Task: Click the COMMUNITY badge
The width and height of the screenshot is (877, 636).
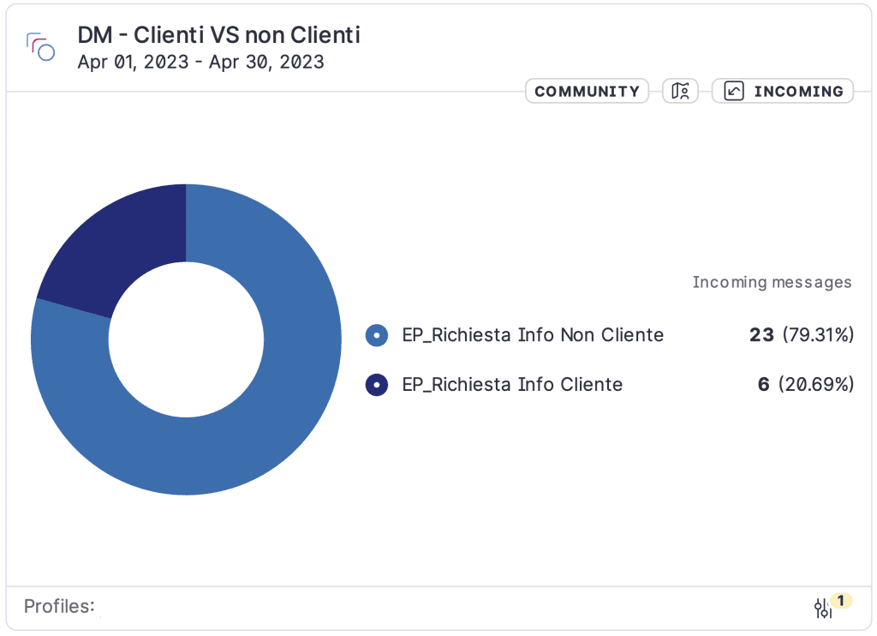Action: click(587, 91)
